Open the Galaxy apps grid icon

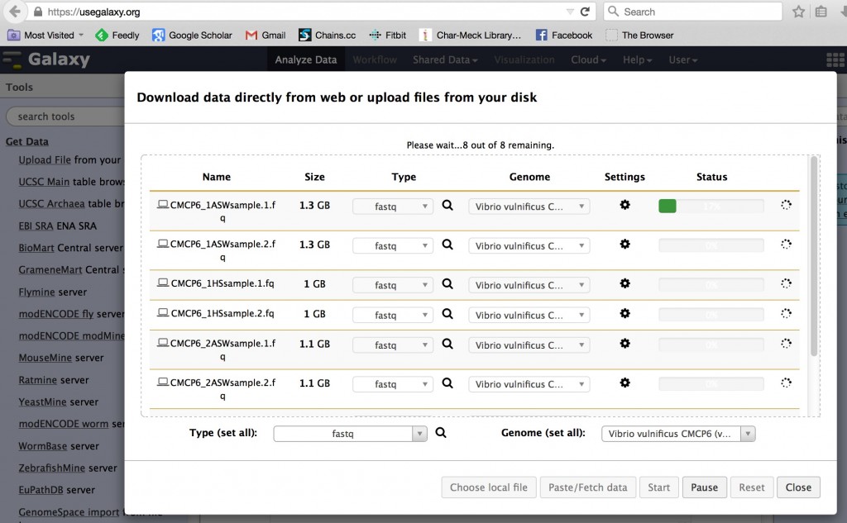[835, 60]
